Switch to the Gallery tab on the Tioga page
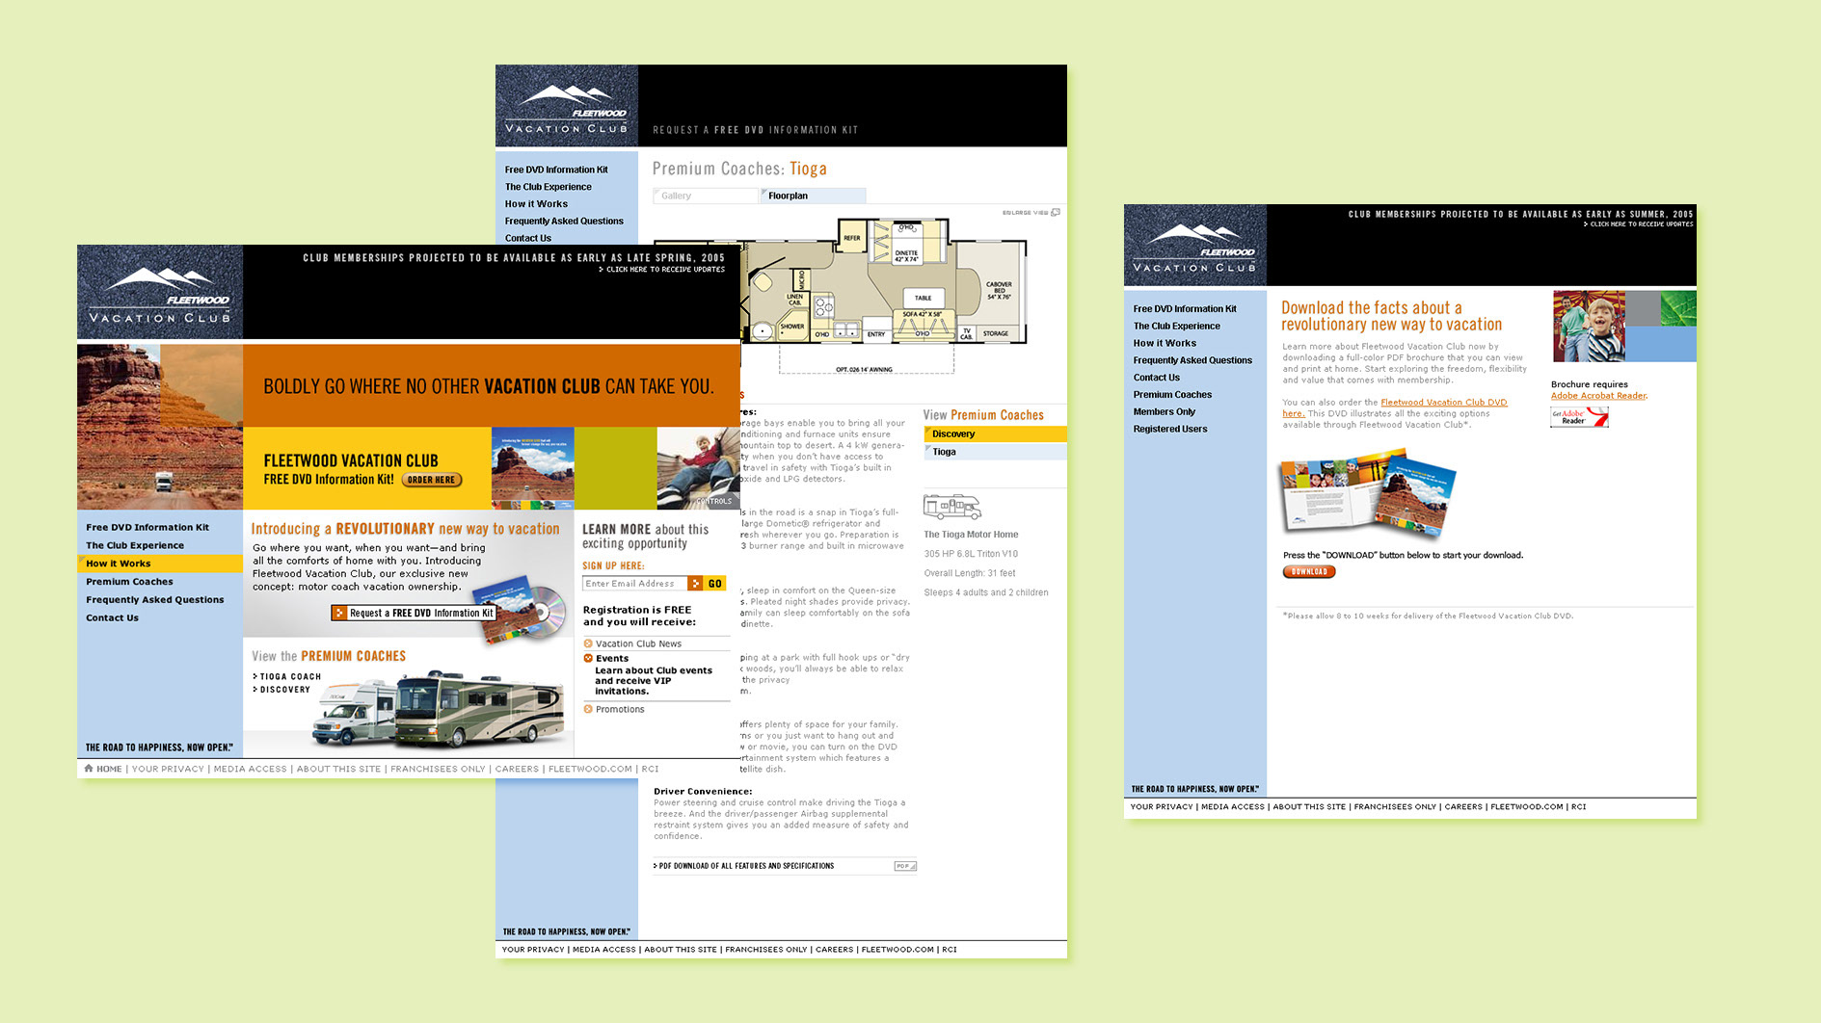 coord(706,196)
